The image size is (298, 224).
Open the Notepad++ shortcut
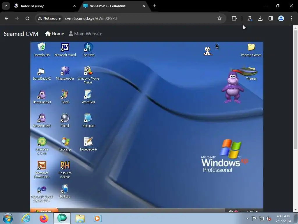tap(88, 144)
